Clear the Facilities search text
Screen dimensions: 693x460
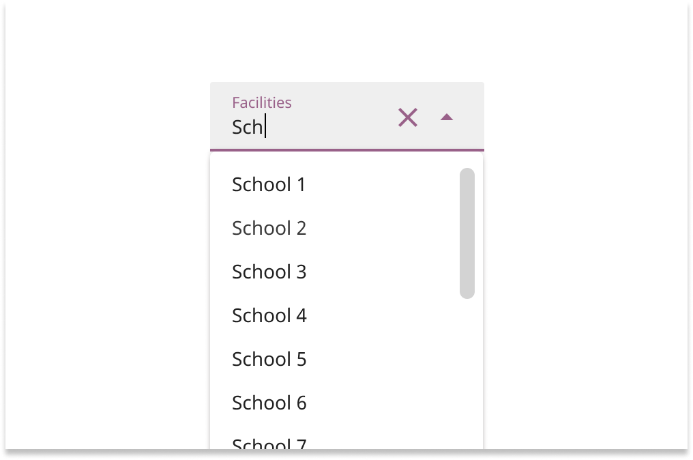pos(408,117)
